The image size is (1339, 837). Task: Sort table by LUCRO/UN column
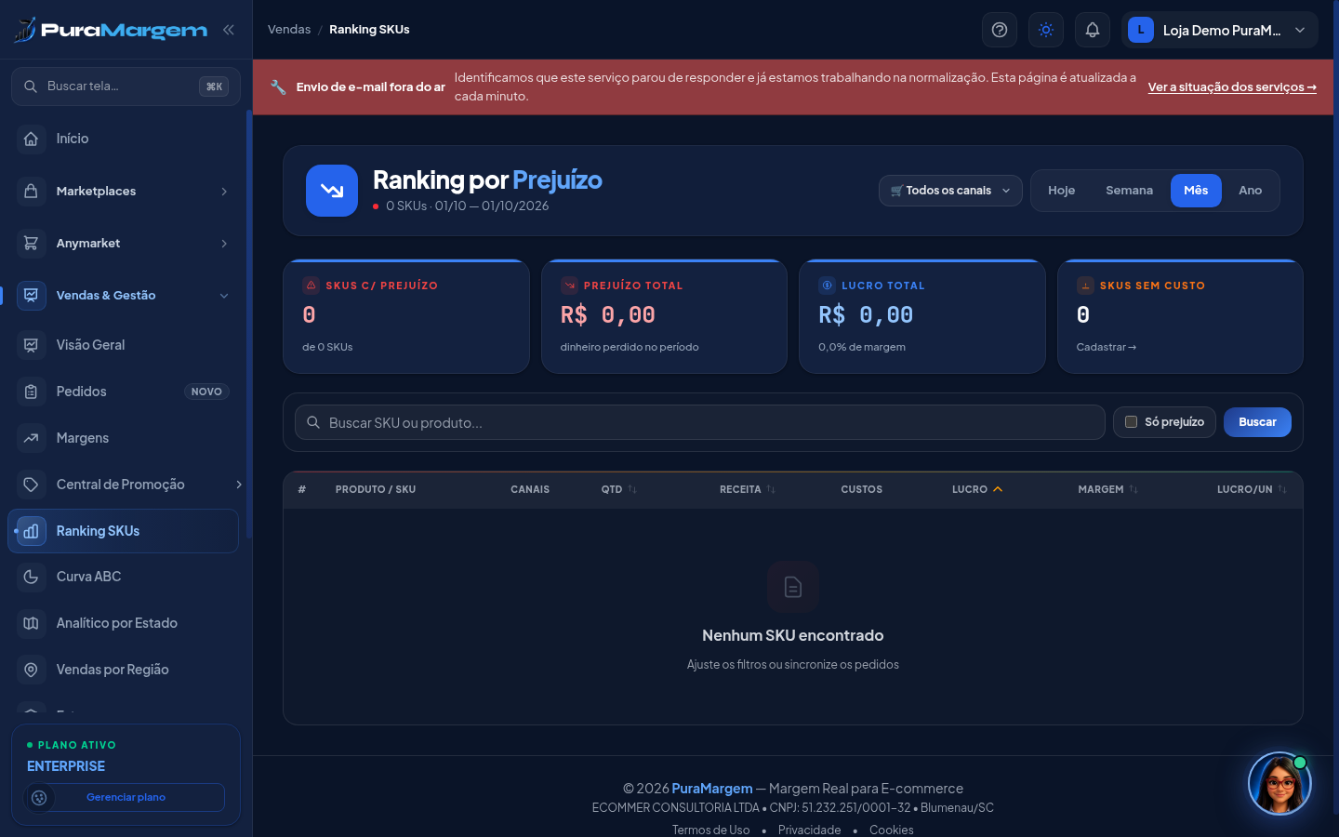click(1252, 489)
